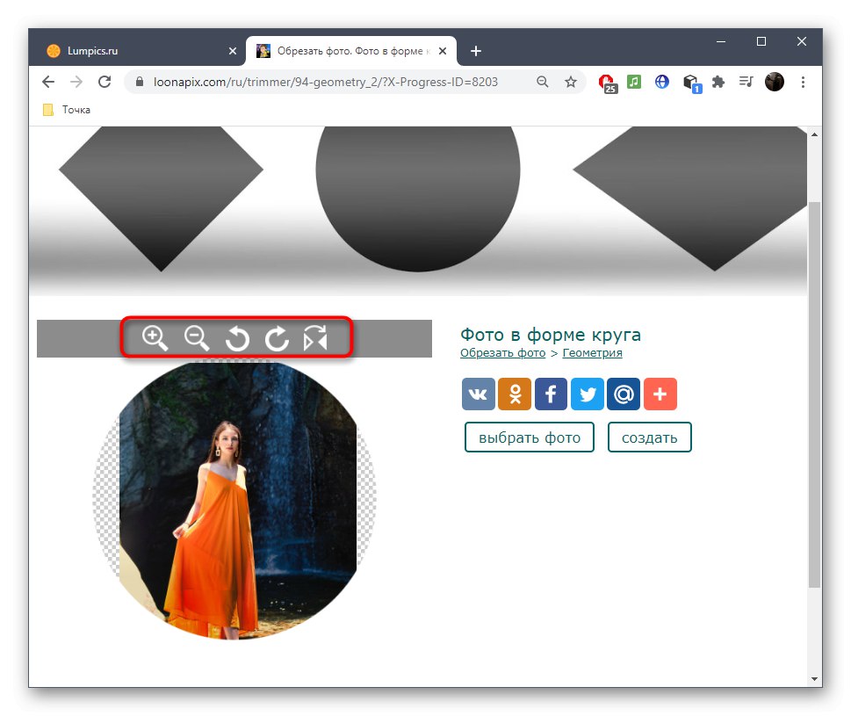Click the loonapix.com address bar
Image resolution: width=851 pixels, height=716 pixels.
(325, 82)
